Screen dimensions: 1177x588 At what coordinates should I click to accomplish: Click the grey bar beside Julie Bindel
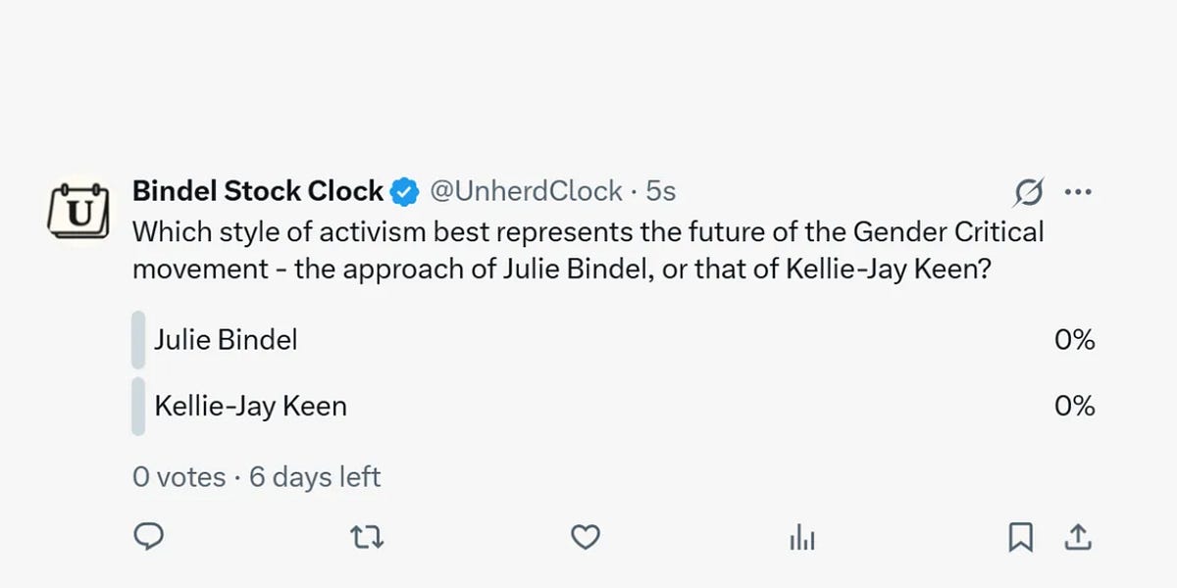[138, 340]
